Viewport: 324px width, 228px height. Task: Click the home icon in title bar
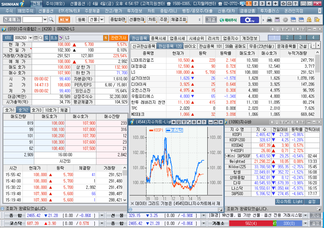point(283,3)
